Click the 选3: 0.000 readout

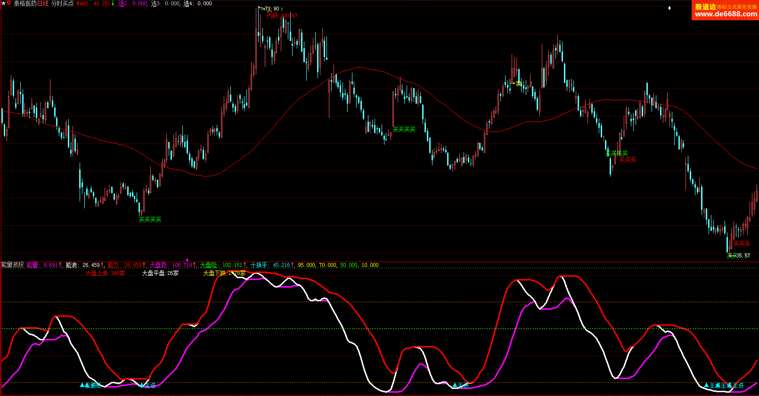(165, 3)
